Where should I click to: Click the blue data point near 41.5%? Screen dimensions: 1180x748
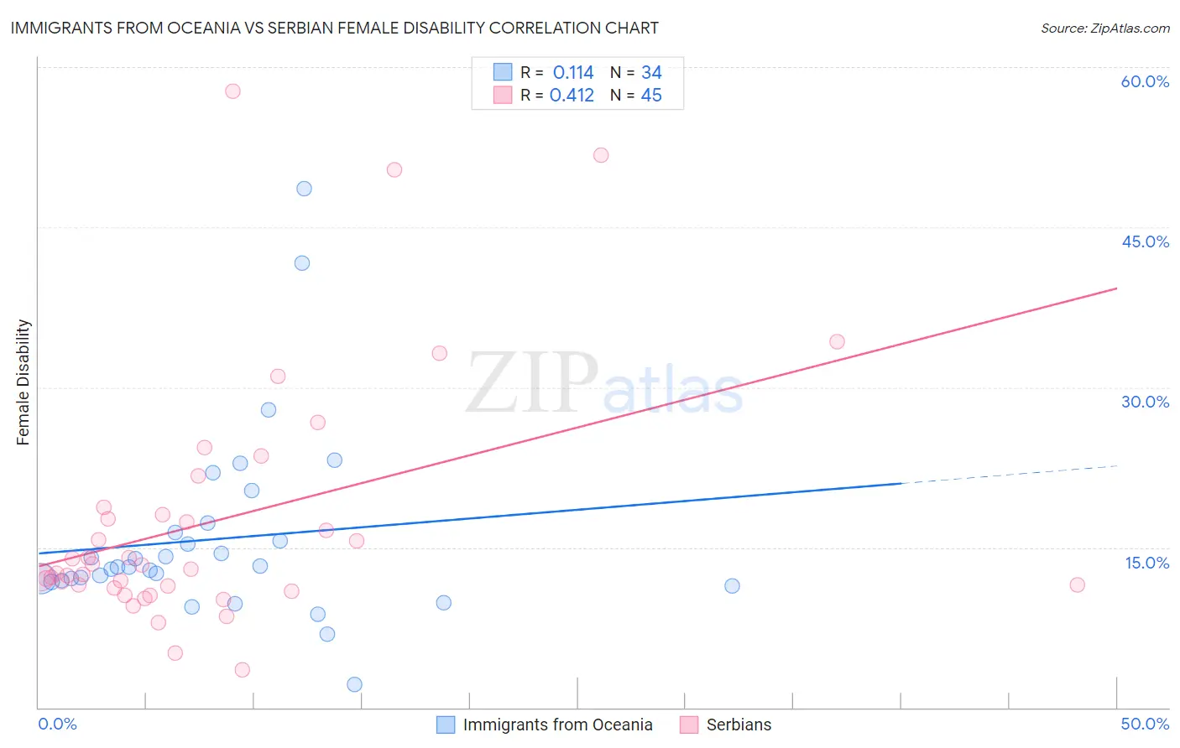coord(302,263)
